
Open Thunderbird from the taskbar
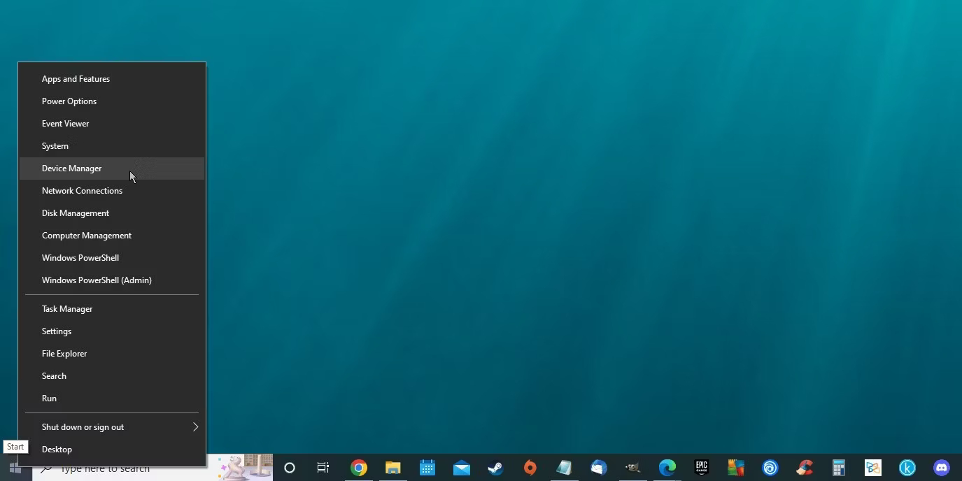pyautogui.click(x=599, y=468)
